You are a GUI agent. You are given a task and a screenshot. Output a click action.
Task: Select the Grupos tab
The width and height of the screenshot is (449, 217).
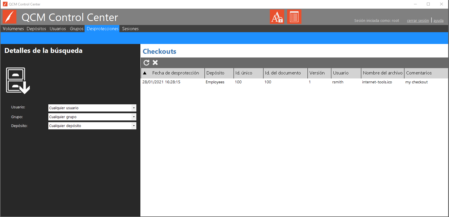[x=77, y=29]
